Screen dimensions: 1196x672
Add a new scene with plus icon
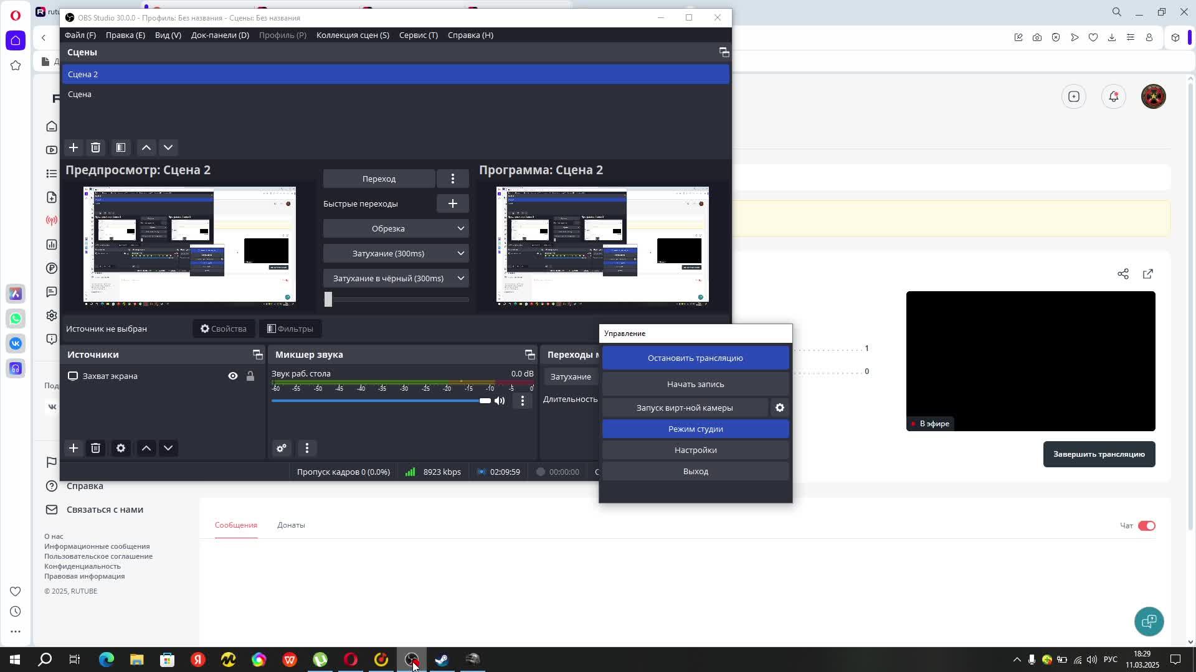pos(74,147)
